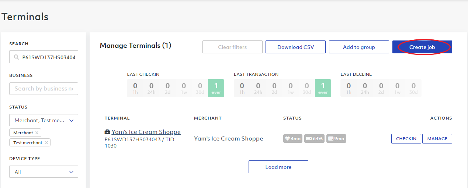
Task: Filter last checkin by 24h
Action: [x=152, y=88]
